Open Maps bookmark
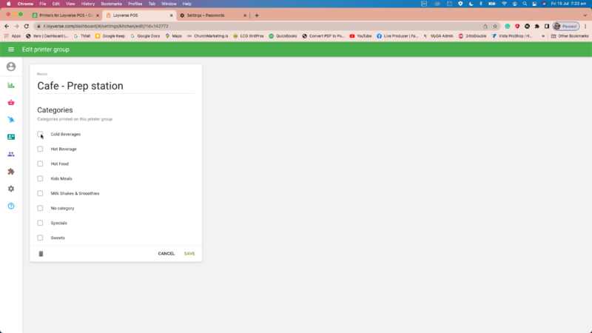 pos(173,36)
